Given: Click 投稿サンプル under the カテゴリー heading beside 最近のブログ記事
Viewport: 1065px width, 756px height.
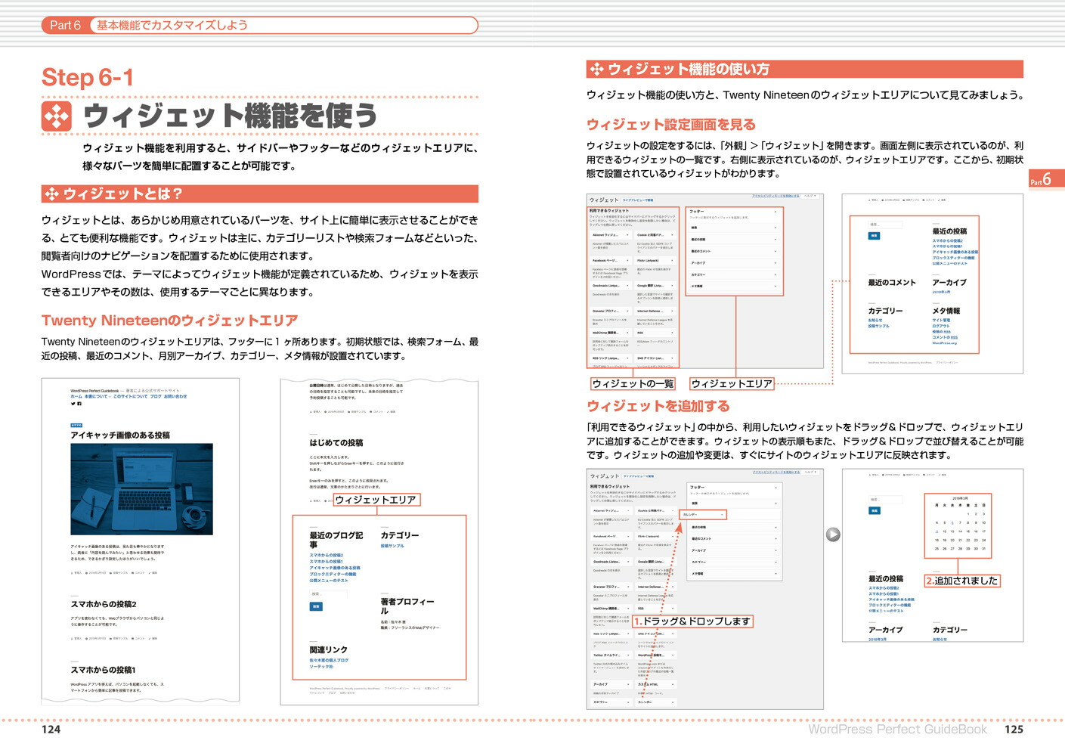Looking at the screenshot, I should (392, 546).
